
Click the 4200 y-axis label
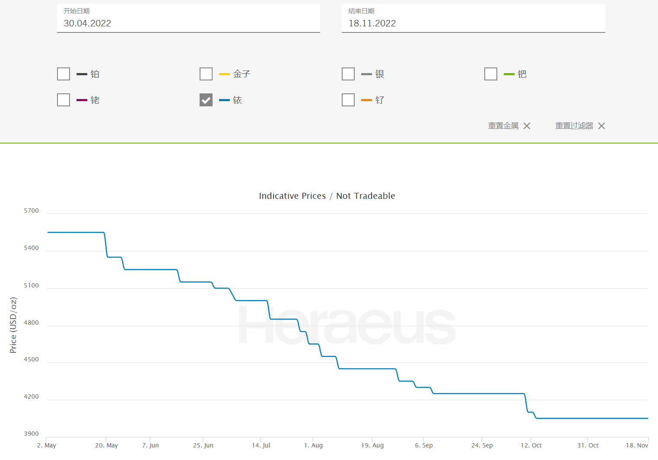31,396
